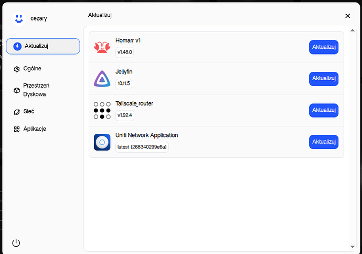Click the Tailscale_router dots icon
The width and height of the screenshot is (362, 254).
coord(102,110)
